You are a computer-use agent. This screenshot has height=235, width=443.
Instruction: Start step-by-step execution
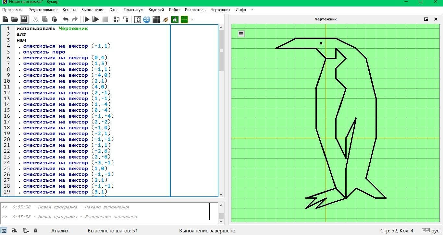coord(95,19)
